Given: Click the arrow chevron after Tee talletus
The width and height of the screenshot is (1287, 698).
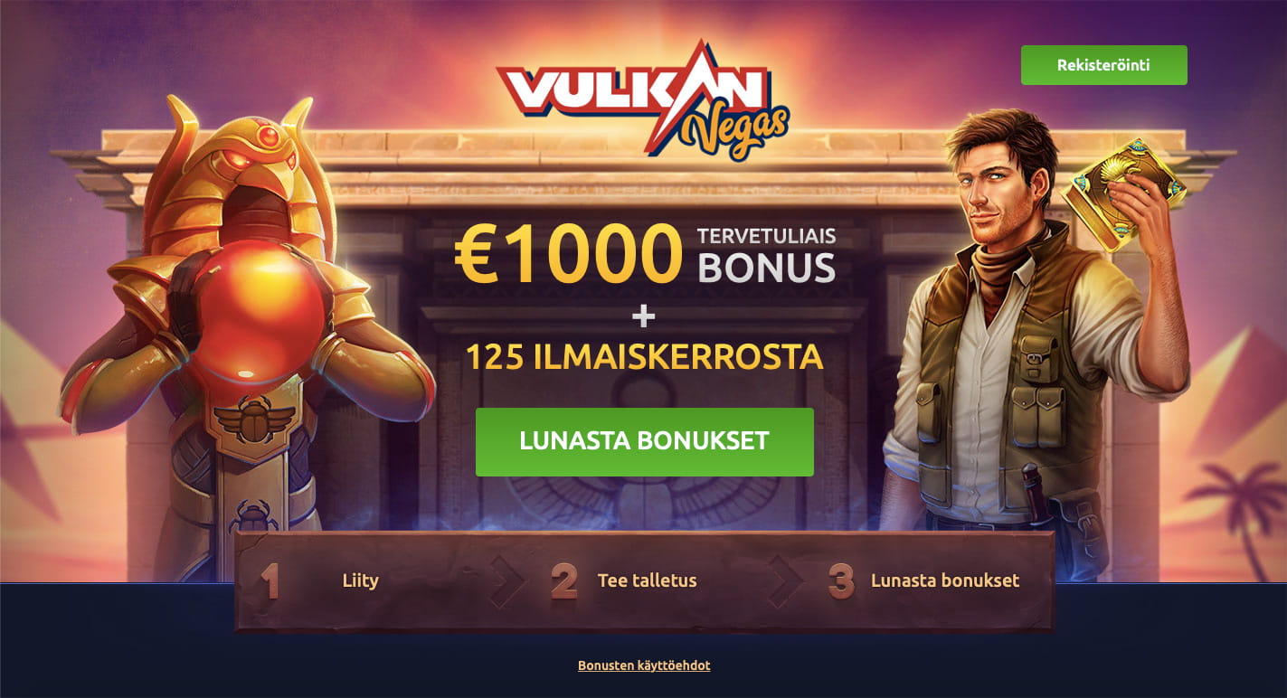Looking at the screenshot, I should click(786, 581).
